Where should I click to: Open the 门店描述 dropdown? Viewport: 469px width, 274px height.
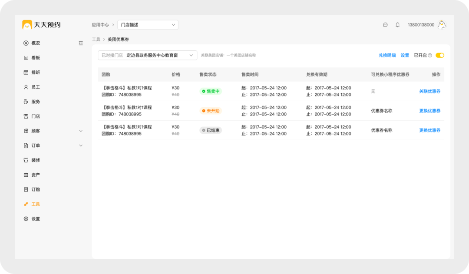pyautogui.click(x=148, y=25)
